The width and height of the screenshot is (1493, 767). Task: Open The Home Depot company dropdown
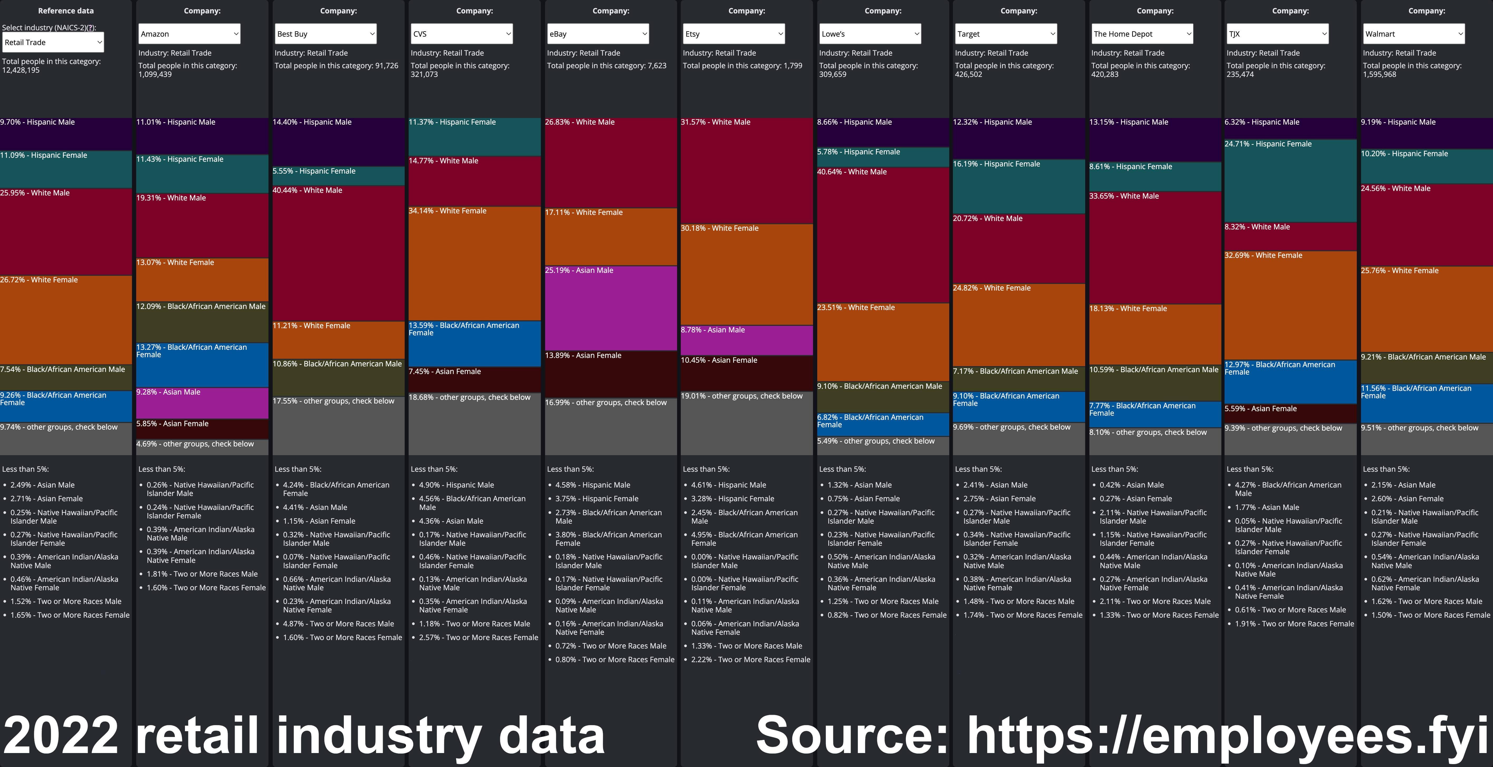tap(1142, 34)
